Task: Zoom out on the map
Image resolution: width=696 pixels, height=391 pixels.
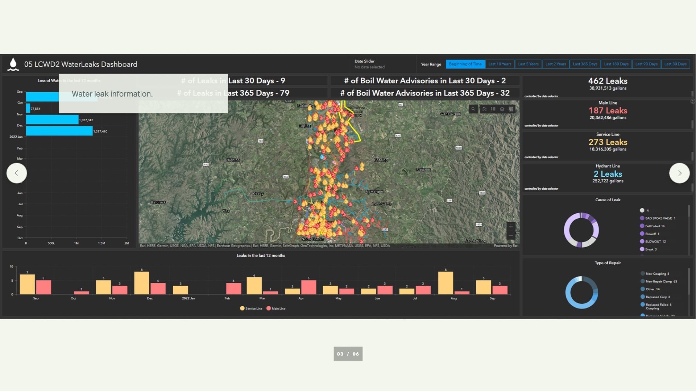Action: coord(511,236)
